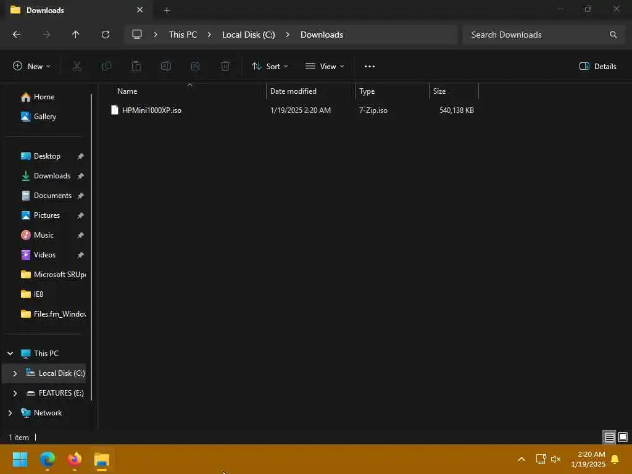
Task: Click Local Disk (C:) in address breadcrumb
Action: click(248, 35)
